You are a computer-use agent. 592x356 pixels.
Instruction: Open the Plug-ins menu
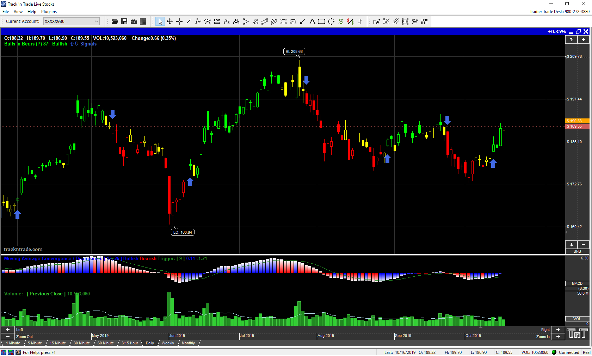[x=49, y=12]
